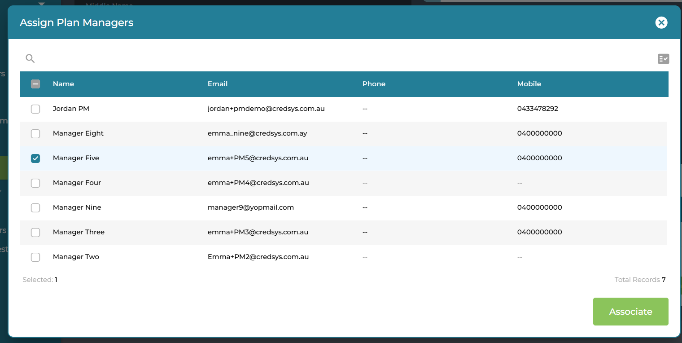Image resolution: width=682 pixels, height=343 pixels.
Task: Click email emma+PM4@credsys.com.au
Action: coord(258,183)
